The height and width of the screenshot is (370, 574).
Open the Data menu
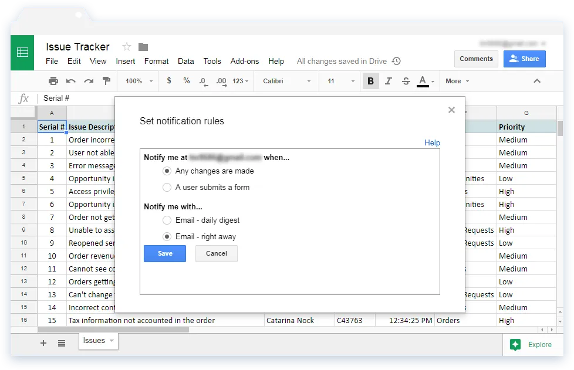point(185,61)
